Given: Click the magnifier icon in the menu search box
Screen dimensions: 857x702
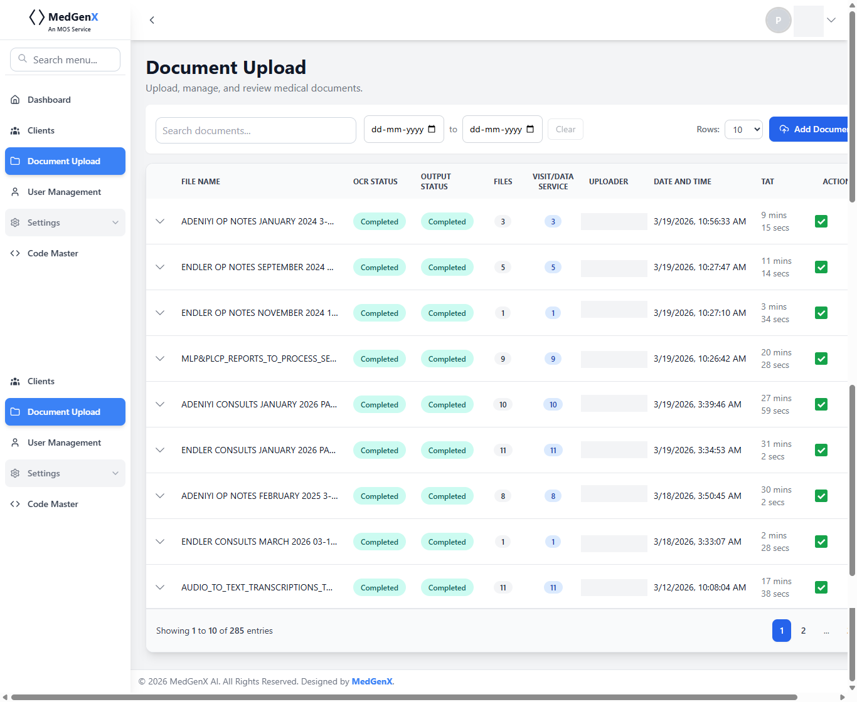Looking at the screenshot, I should [23, 59].
